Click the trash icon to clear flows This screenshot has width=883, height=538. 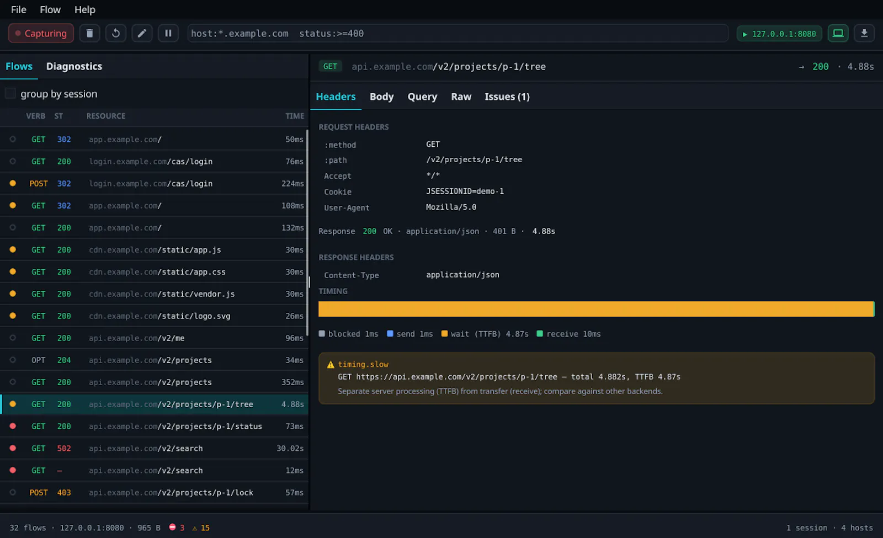(x=89, y=33)
